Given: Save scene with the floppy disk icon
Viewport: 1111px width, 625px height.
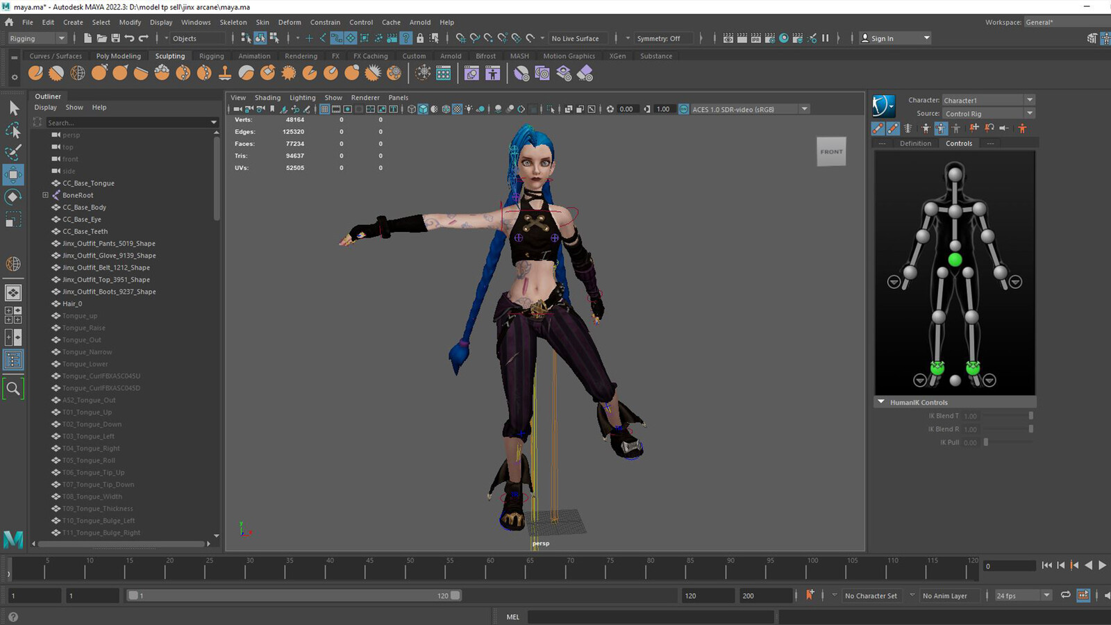Looking at the screenshot, I should coord(115,38).
